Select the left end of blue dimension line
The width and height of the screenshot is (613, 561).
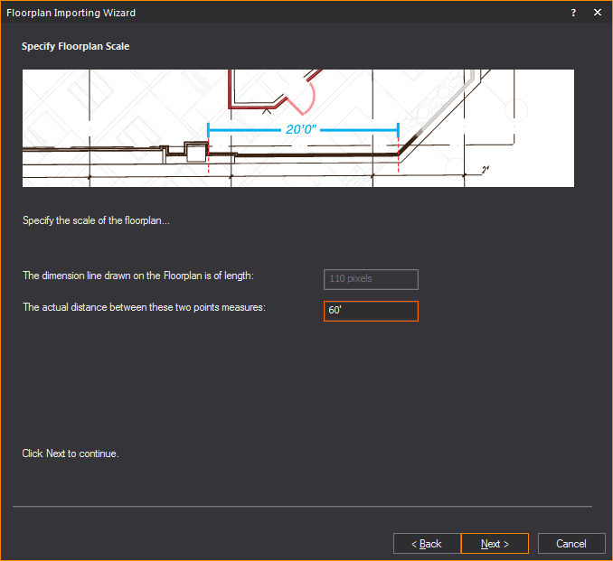click(209, 130)
